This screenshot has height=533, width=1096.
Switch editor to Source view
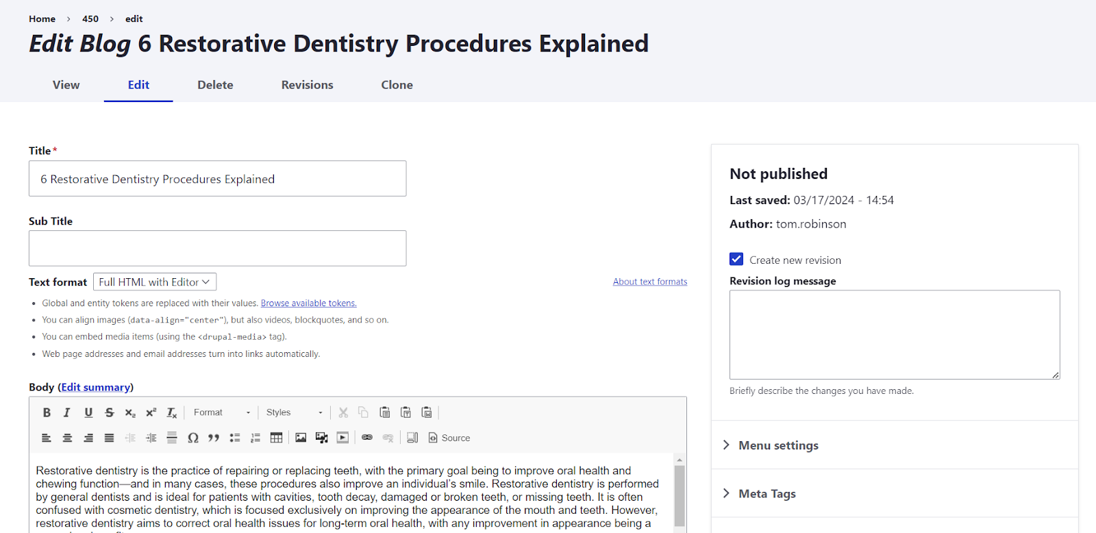point(449,438)
